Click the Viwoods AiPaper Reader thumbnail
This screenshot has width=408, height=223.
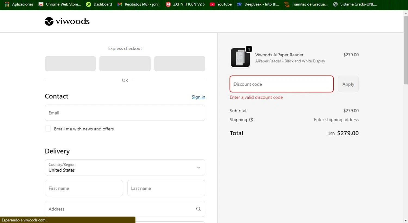(x=240, y=57)
